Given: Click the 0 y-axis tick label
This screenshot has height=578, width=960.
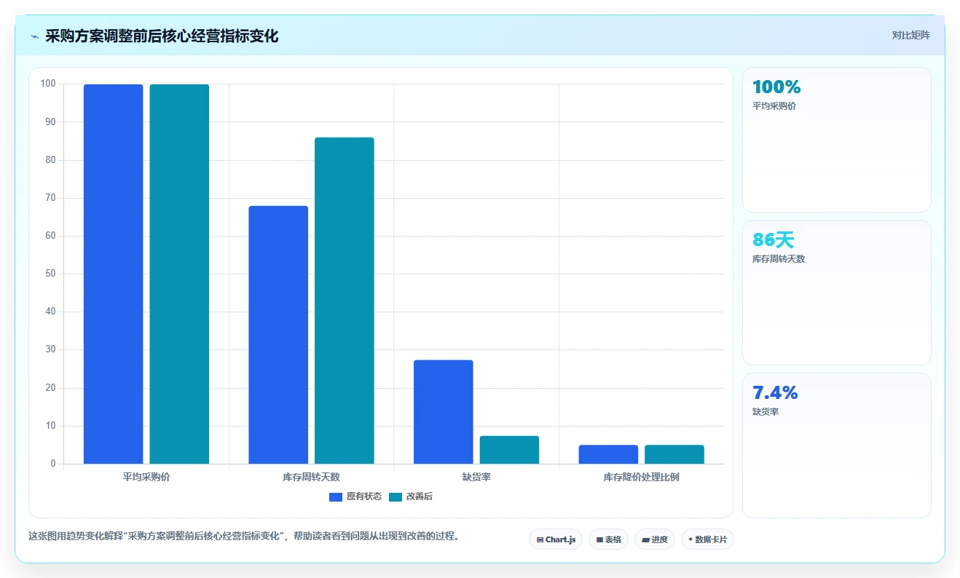Looking at the screenshot, I should [53, 464].
